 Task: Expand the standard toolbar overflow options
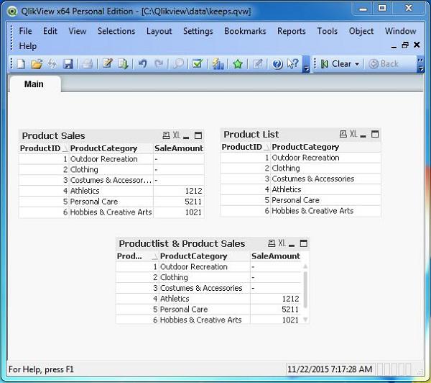306,65
